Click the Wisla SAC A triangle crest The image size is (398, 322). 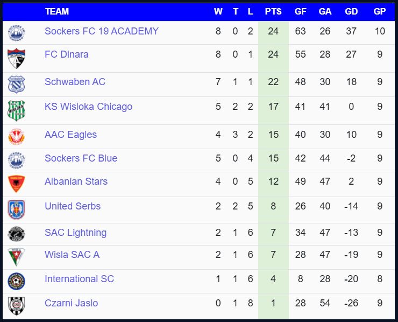[16, 257]
